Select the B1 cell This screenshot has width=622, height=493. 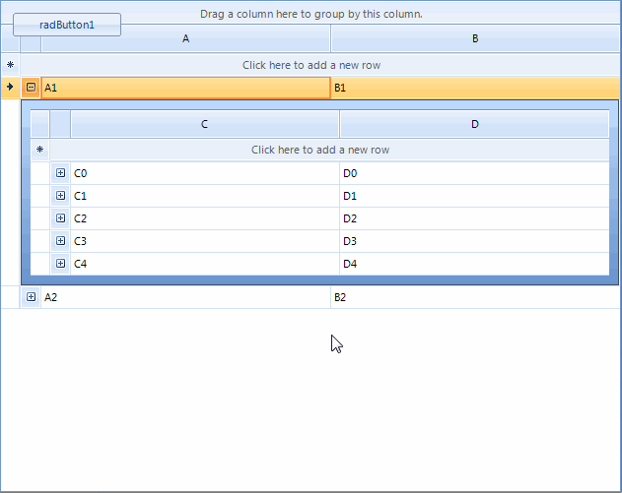475,88
